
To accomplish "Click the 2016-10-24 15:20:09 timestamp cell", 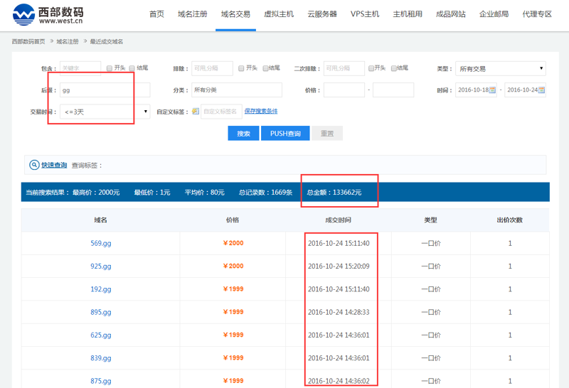I will pos(339,266).
